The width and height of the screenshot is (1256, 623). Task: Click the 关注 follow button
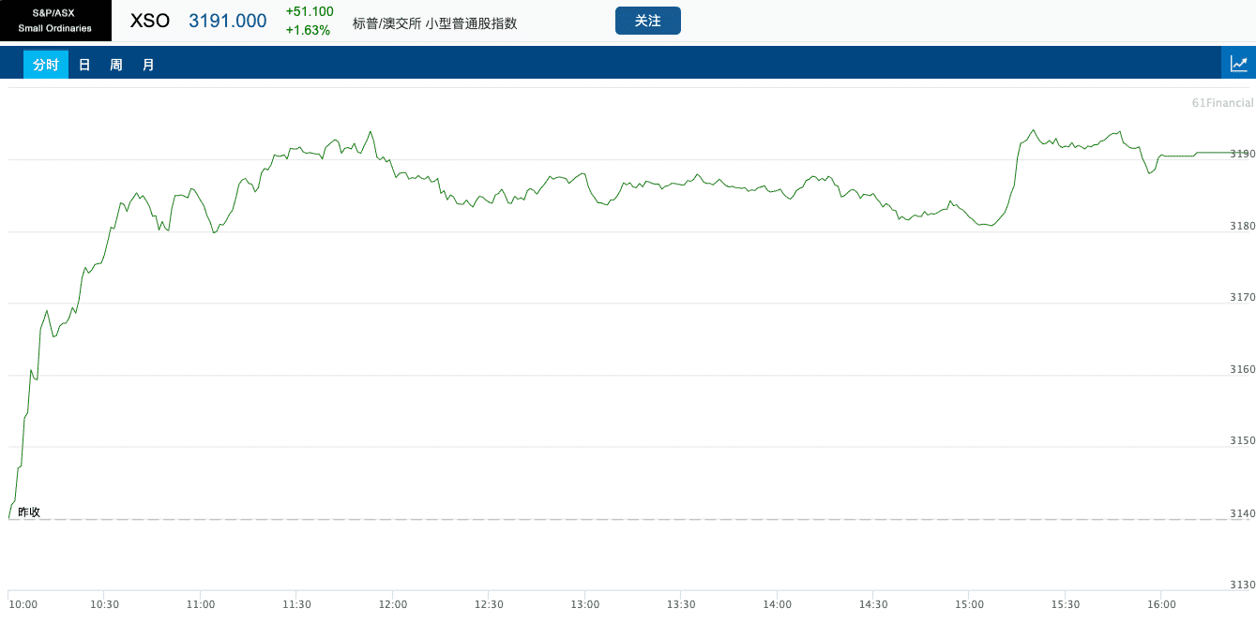pyautogui.click(x=648, y=21)
